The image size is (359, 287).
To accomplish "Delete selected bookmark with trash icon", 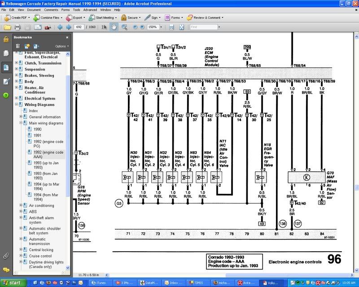I will [x=17, y=46].
